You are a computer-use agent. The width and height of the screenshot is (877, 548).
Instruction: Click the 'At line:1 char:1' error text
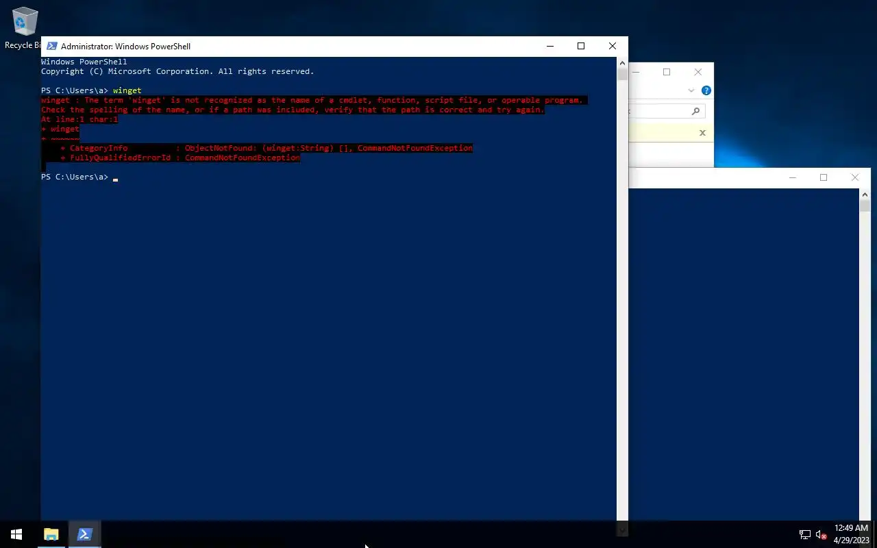point(79,119)
